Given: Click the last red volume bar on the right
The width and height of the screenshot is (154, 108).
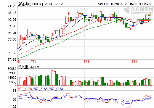Looking at the screenshot, I should [x=151, y=82].
